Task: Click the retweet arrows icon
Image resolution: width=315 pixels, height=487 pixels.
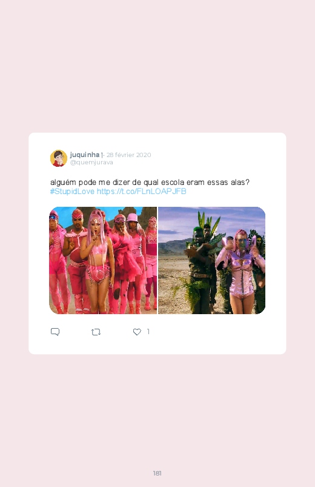Action: click(96, 332)
